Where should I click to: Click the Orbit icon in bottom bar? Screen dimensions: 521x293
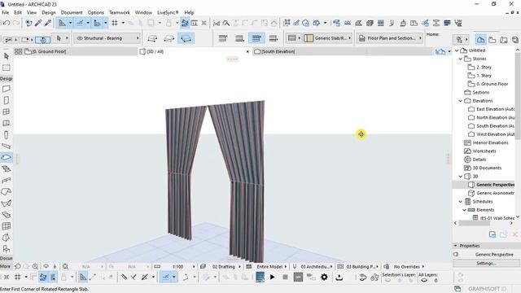pyautogui.click(x=46, y=266)
